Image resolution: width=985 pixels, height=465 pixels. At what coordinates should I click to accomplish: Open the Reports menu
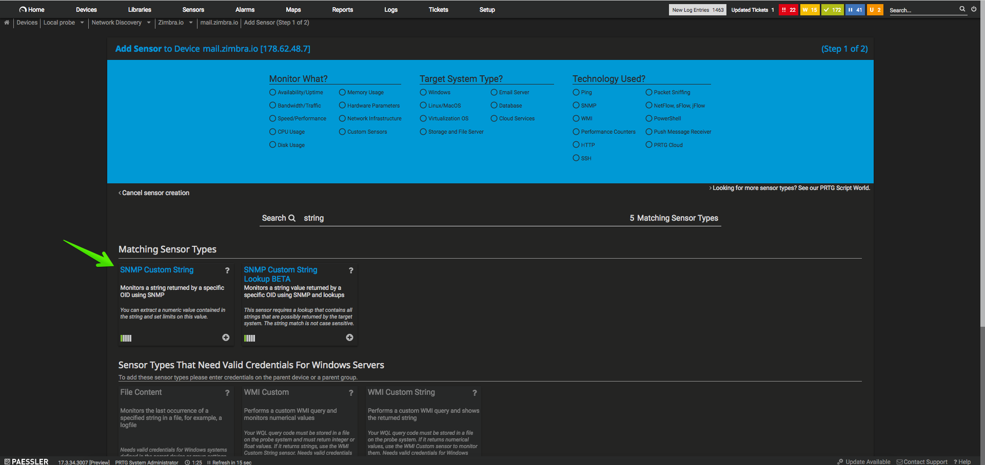[343, 10]
